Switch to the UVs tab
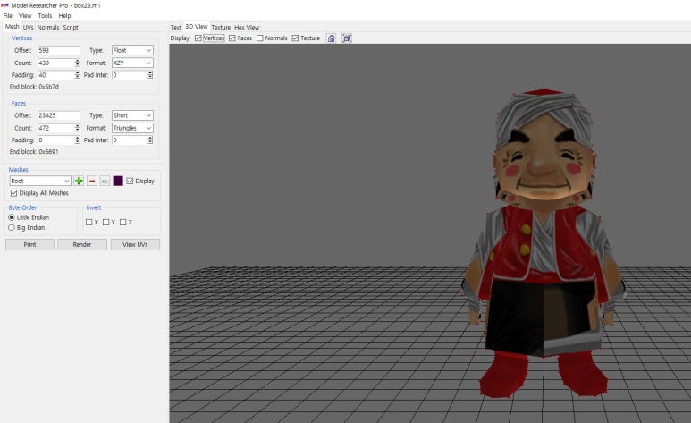 (x=29, y=28)
